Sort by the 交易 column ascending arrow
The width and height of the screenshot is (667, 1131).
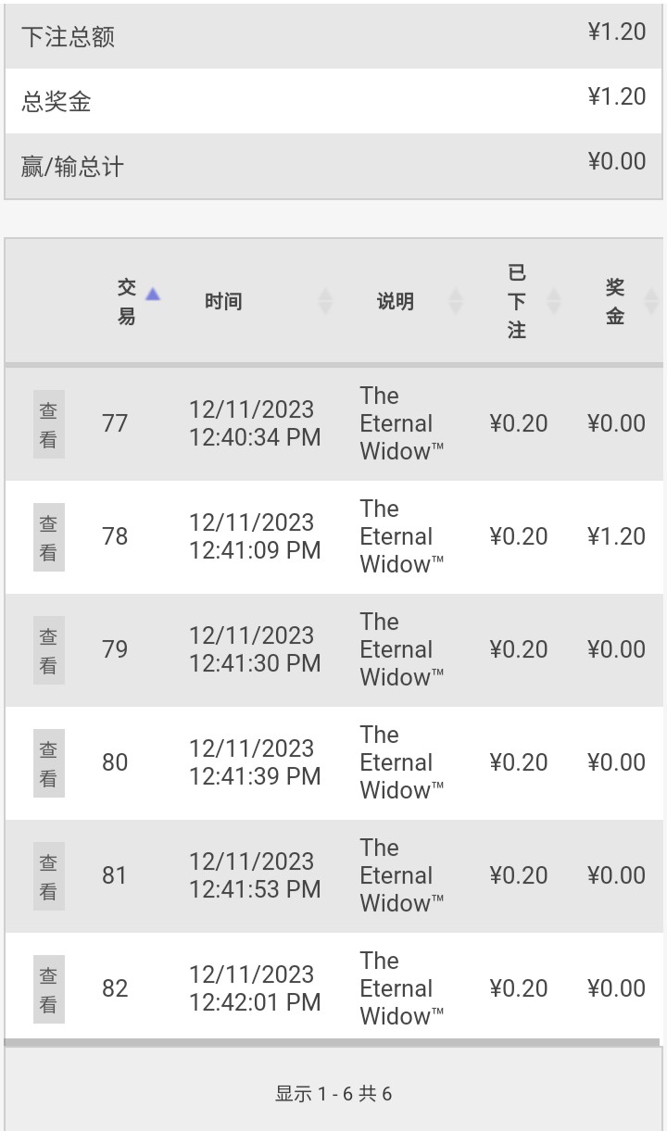pyautogui.click(x=153, y=294)
